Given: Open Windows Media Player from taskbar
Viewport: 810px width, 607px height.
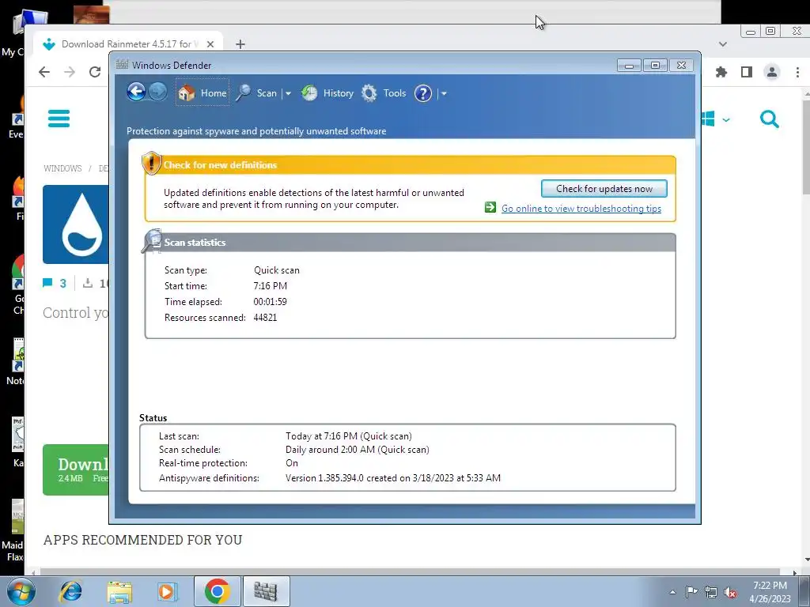Looking at the screenshot, I should [x=167, y=591].
